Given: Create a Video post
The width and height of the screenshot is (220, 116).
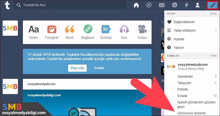Looking at the screenshot, I should pos(142,32).
